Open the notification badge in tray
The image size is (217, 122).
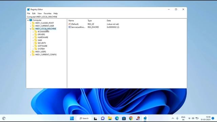click(x=213, y=118)
